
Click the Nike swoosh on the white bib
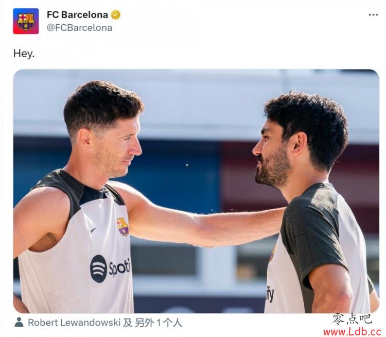click(93, 230)
